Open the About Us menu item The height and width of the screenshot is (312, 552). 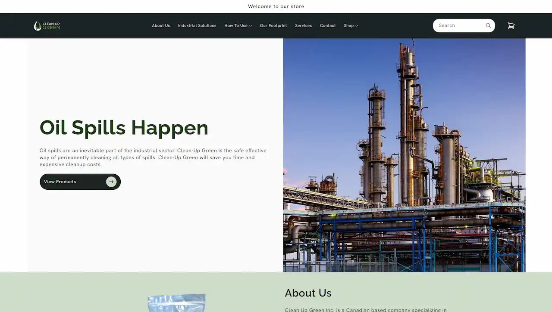point(160,25)
